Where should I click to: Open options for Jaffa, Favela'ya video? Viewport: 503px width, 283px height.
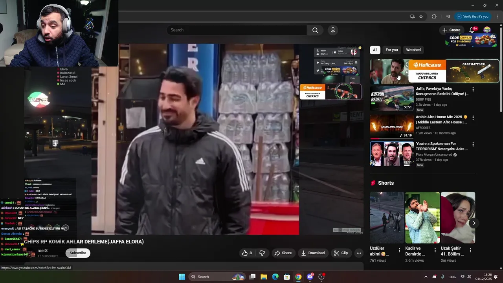473,90
